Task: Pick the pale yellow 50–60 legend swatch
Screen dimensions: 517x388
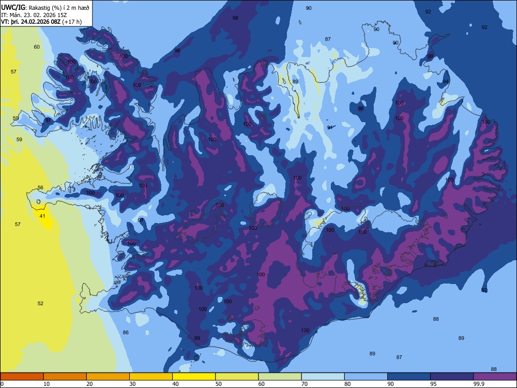Action: pyautogui.click(x=237, y=377)
